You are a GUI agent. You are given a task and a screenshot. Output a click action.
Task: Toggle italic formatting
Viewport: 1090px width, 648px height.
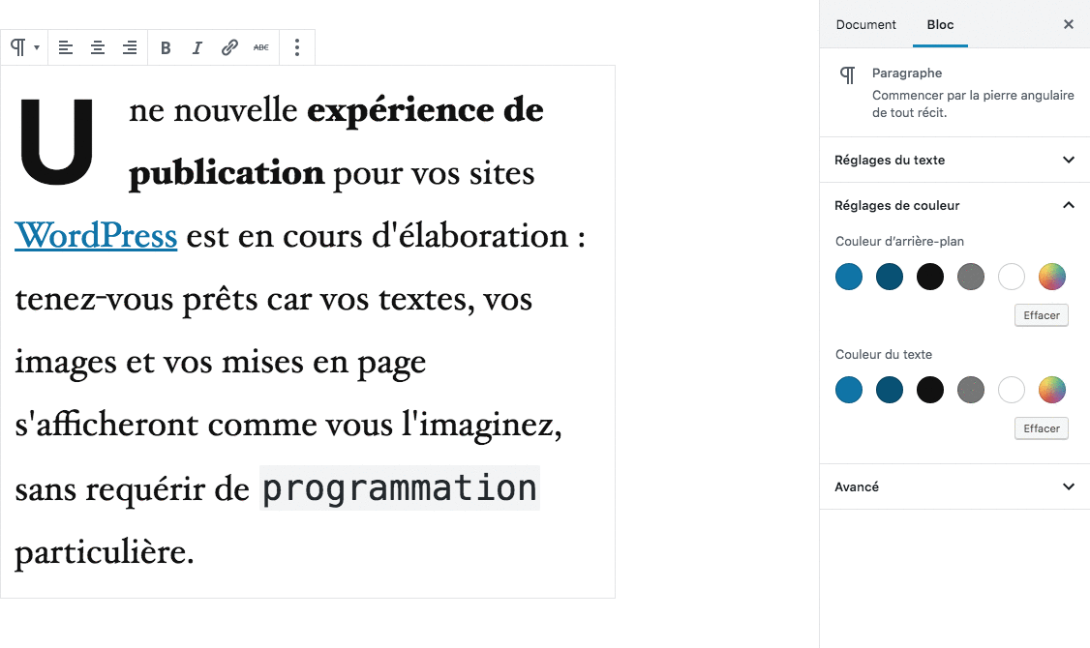[197, 47]
